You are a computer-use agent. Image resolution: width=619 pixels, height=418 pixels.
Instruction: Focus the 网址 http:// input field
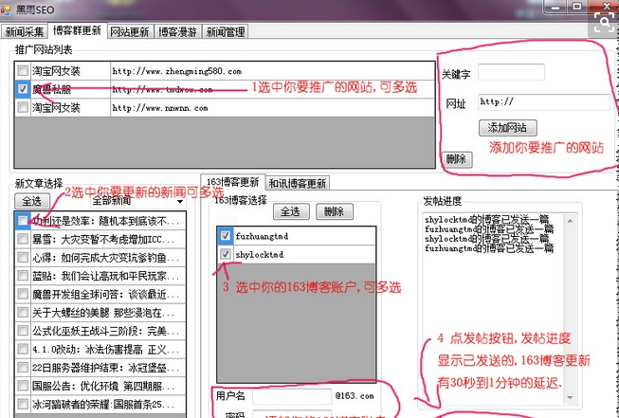(x=544, y=101)
